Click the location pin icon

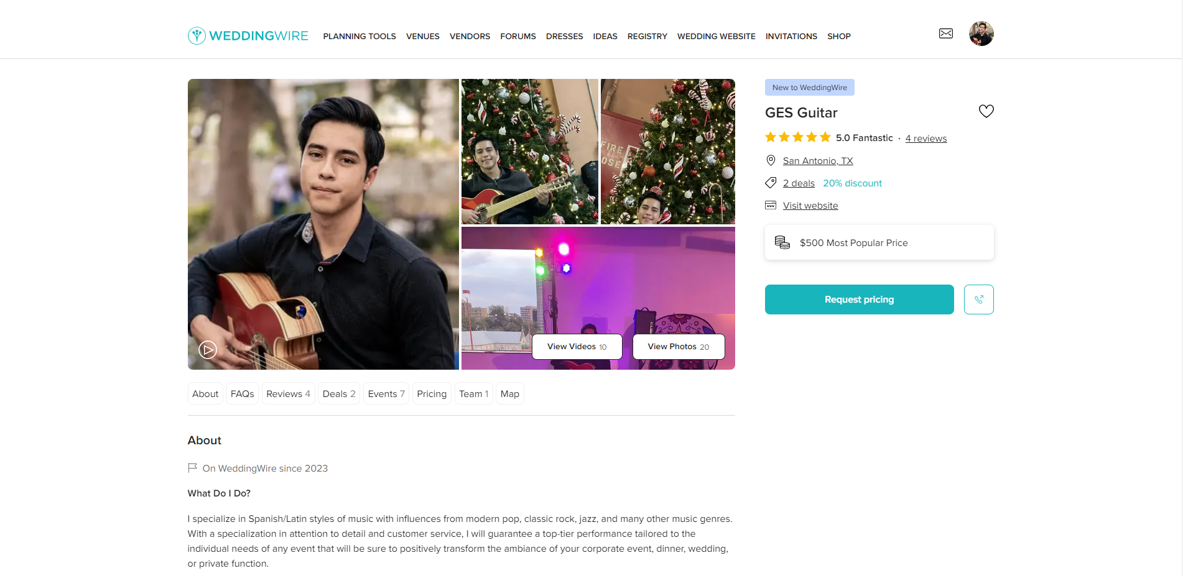[771, 160]
